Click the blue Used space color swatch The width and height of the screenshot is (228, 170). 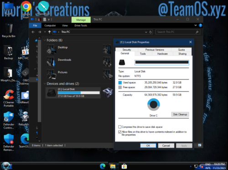pyautogui.click(x=120, y=83)
